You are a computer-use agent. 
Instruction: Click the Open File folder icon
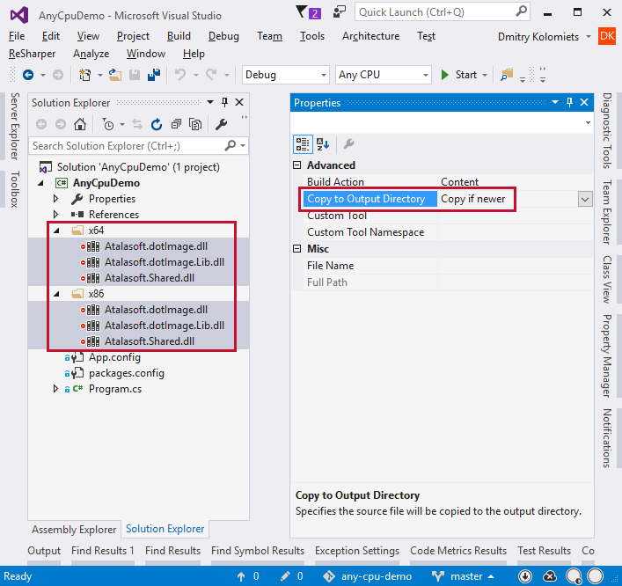(115, 75)
